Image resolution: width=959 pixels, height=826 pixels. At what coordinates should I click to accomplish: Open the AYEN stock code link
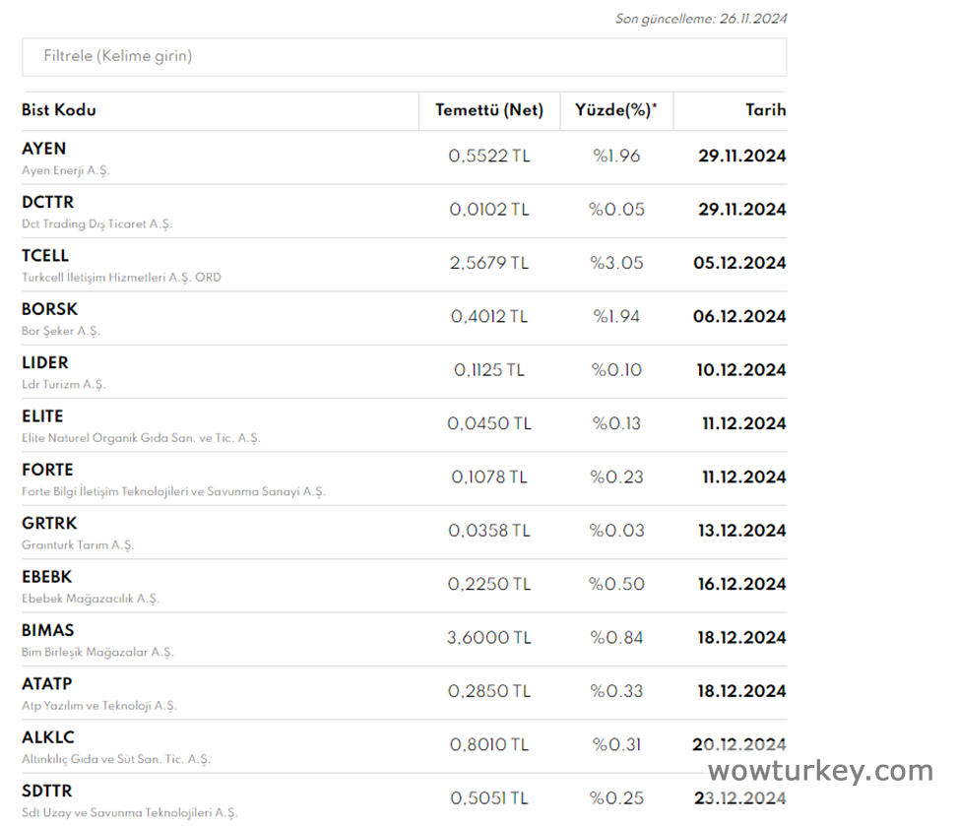click(x=44, y=149)
